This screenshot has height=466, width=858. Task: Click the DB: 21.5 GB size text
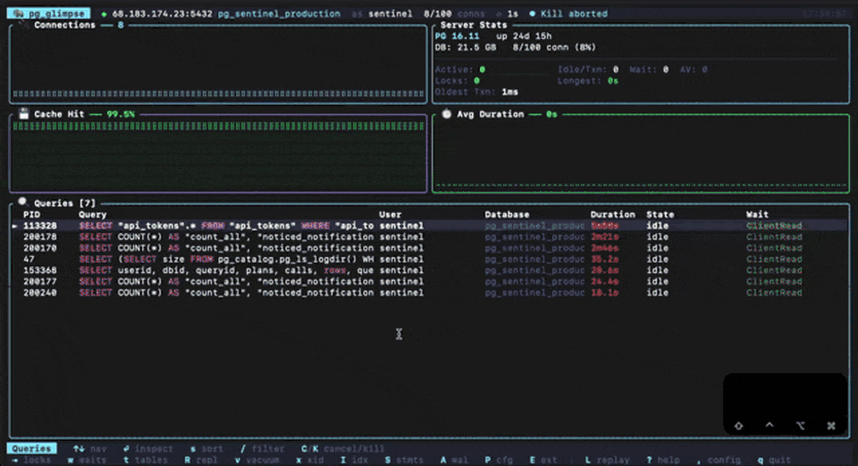(x=465, y=47)
